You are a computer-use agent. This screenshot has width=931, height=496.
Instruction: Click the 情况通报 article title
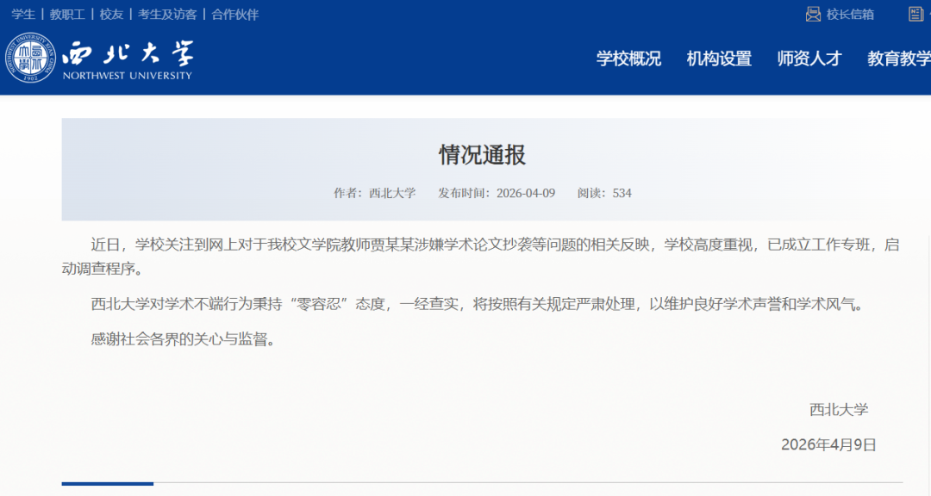[482, 155]
